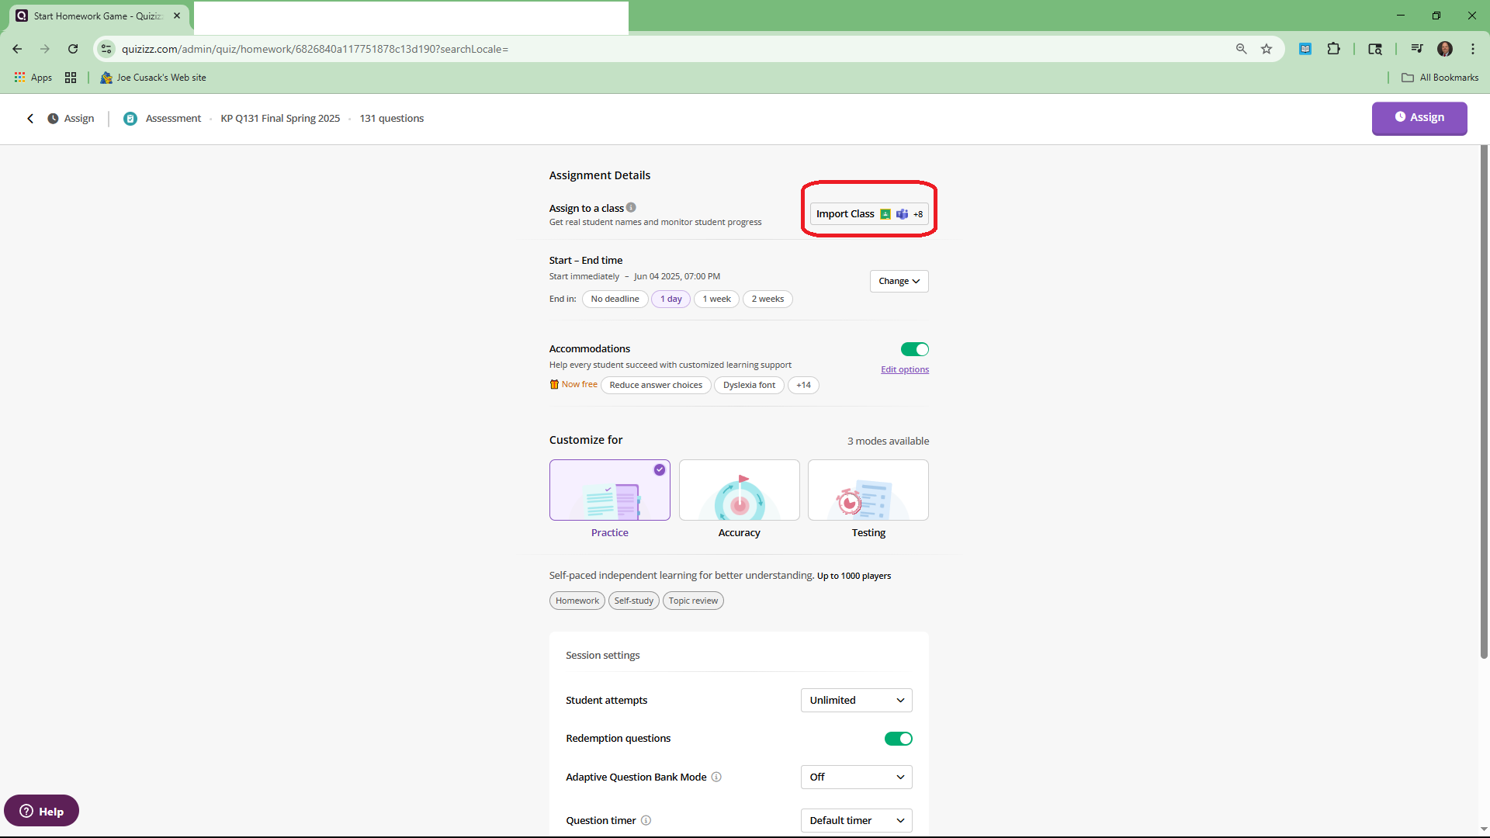The width and height of the screenshot is (1490, 838).
Task: Click the Apps grid icon in the bookmarks bar
Action: point(20,78)
